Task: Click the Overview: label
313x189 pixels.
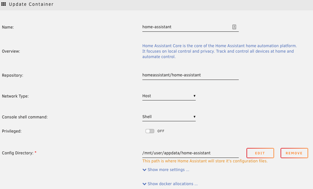Action: tap(11, 51)
